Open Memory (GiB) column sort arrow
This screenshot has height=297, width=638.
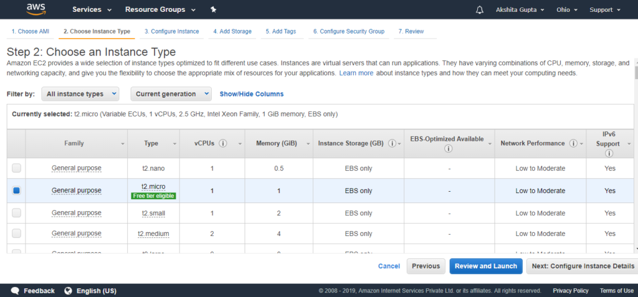pyautogui.click(x=308, y=144)
